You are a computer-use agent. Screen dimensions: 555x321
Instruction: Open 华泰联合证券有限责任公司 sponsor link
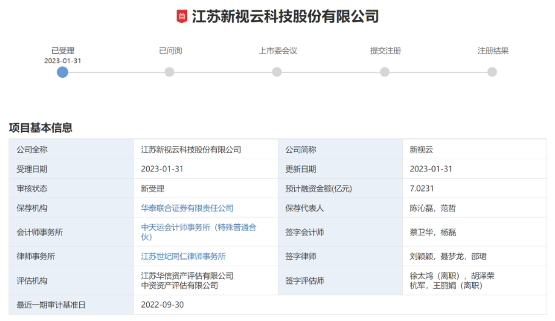187,208
